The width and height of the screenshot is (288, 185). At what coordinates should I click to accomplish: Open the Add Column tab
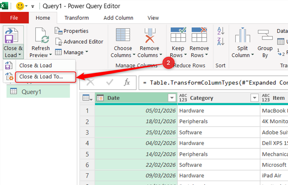point(118,18)
